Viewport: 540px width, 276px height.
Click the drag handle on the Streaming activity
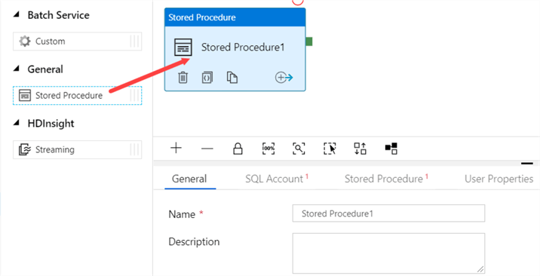coord(135,149)
